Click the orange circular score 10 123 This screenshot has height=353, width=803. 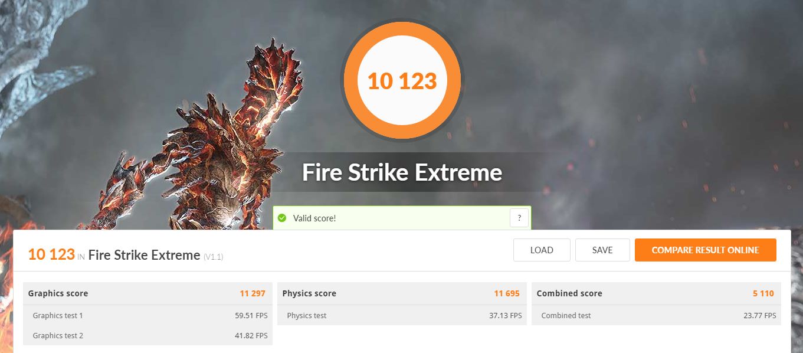click(x=402, y=80)
